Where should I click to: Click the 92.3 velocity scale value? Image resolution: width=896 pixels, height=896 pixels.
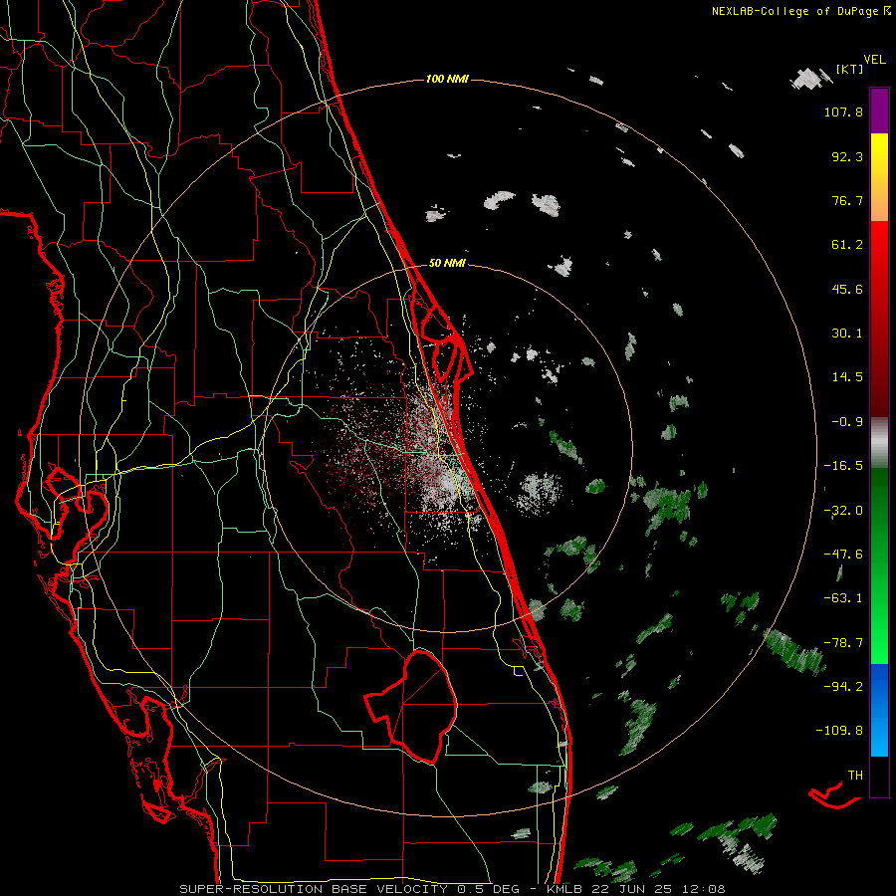pos(847,156)
